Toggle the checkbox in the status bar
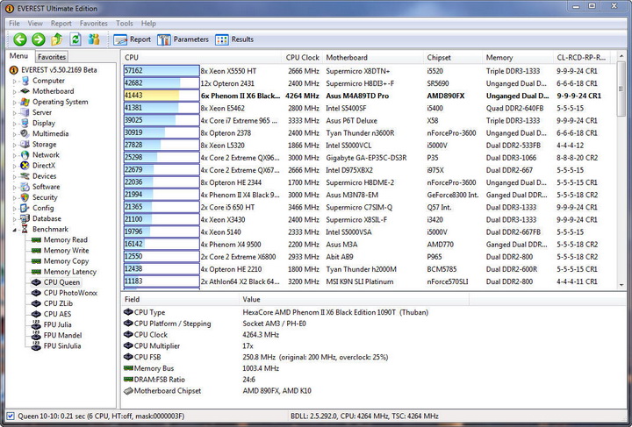Image resolution: width=632 pixels, height=427 pixels. click(x=11, y=416)
